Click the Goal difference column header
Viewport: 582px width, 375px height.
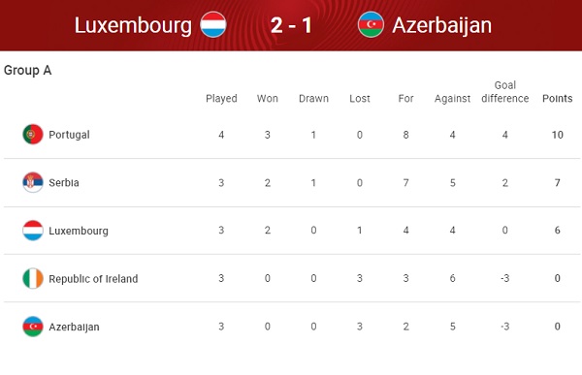pos(504,92)
